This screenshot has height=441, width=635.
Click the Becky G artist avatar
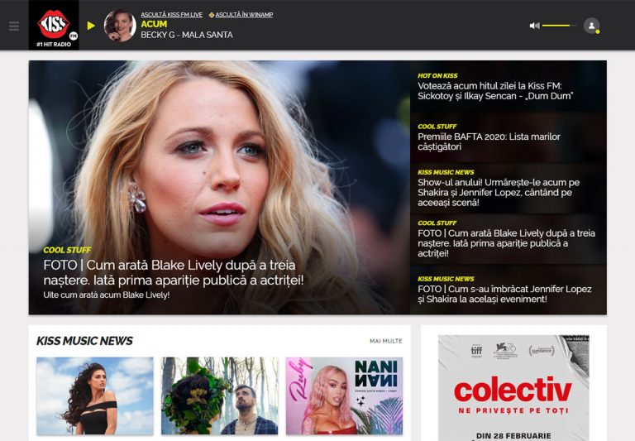coord(120,26)
